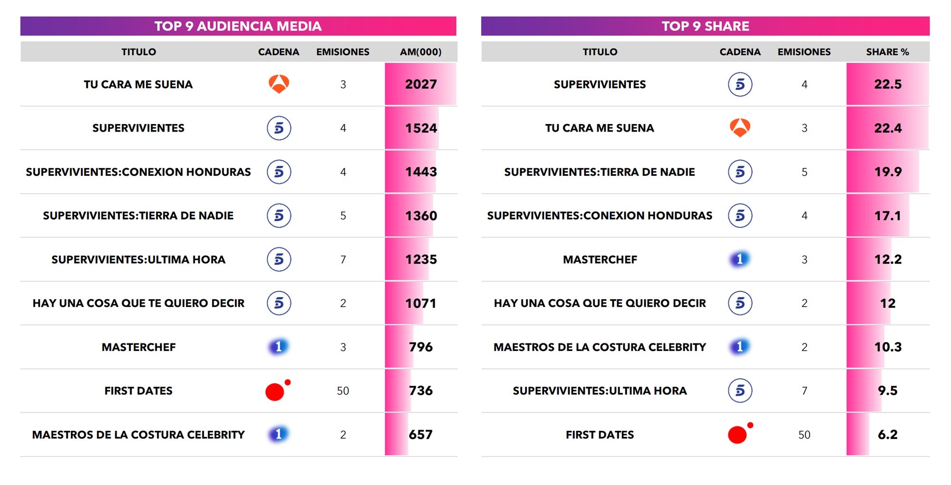Viewport: 951px width, 485px height.
Task: Click the Supervivientes: Ultima Hora title in audience table
Action: tap(138, 259)
